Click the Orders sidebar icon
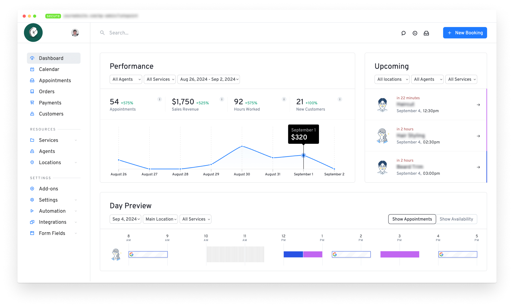 (x=32, y=92)
